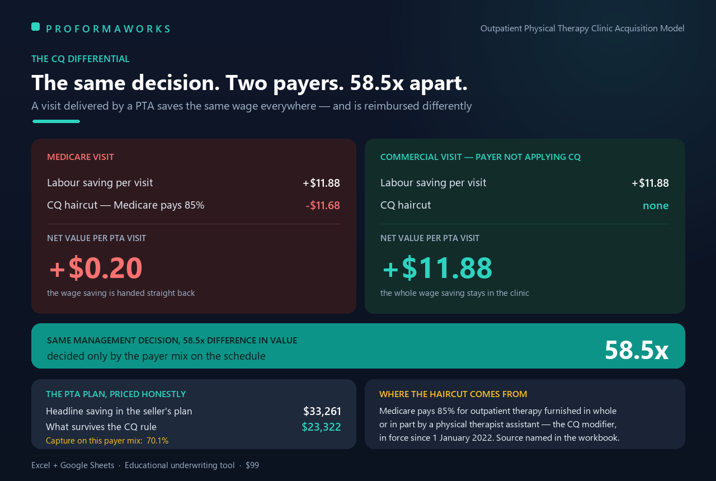Click the PROFORMAWORKS brand name
Screen dimensions: 716x481
pyautogui.click(x=109, y=29)
